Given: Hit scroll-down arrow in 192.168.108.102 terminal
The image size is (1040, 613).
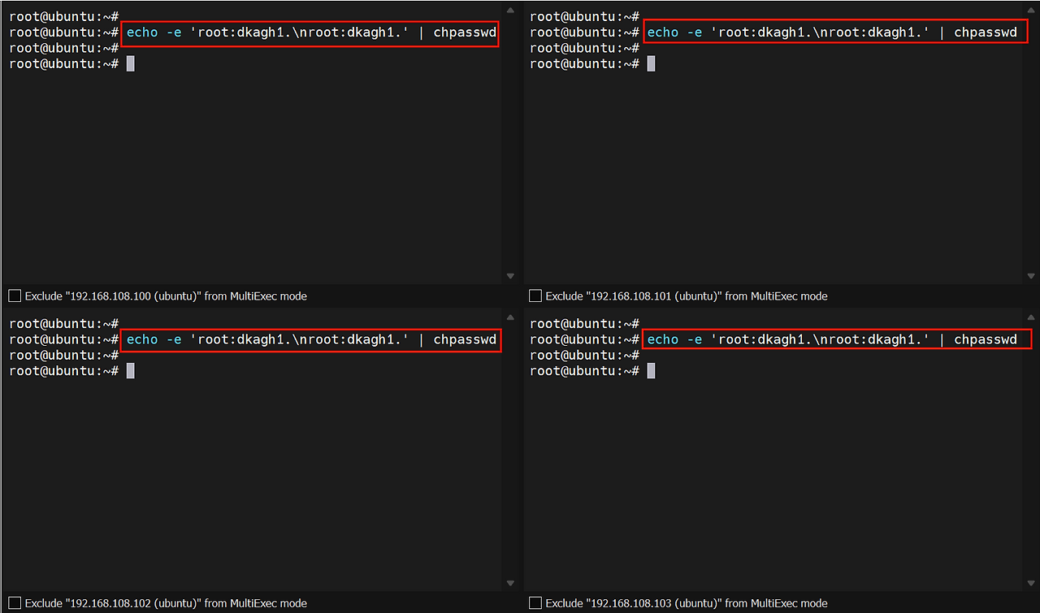Looking at the screenshot, I should click(x=509, y=583).
